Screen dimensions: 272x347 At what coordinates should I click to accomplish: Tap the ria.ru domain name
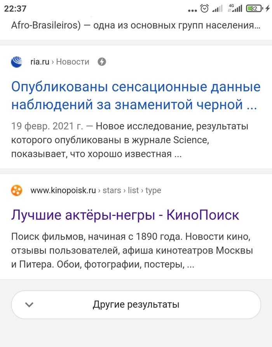tap(40, 62)
